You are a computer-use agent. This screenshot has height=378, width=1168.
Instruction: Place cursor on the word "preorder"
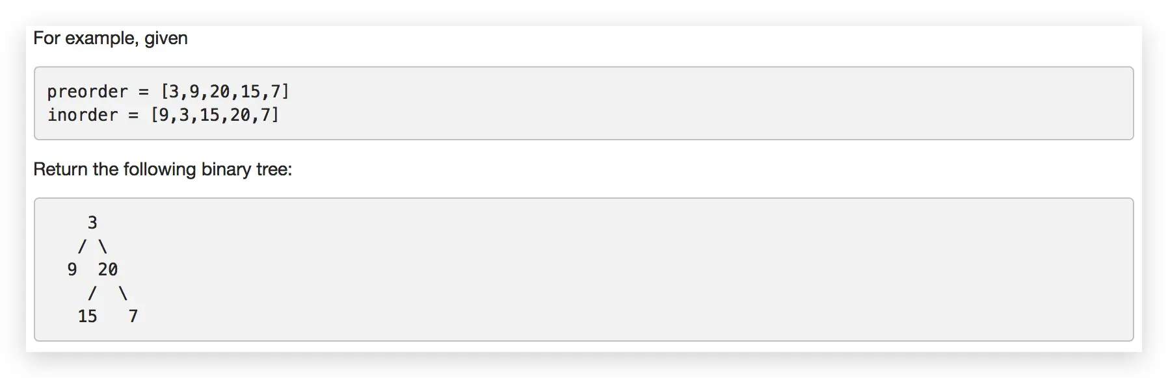point(87,92)
